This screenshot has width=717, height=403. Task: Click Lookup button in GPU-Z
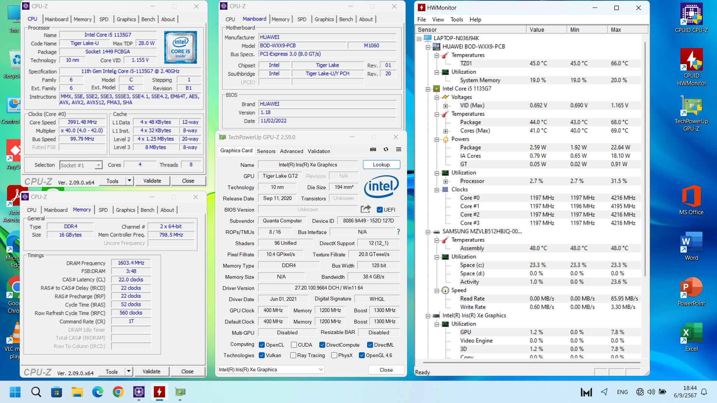[x=381, y=165]
